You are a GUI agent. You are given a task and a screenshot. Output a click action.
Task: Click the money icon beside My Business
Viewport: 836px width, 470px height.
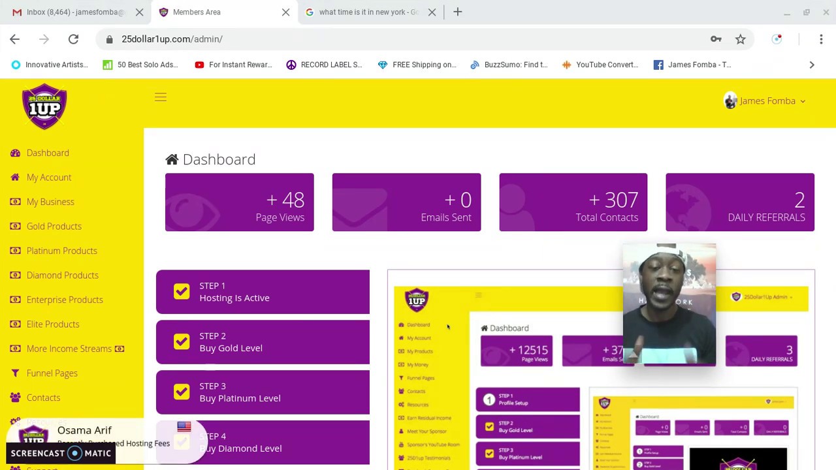tap(15, 202)
